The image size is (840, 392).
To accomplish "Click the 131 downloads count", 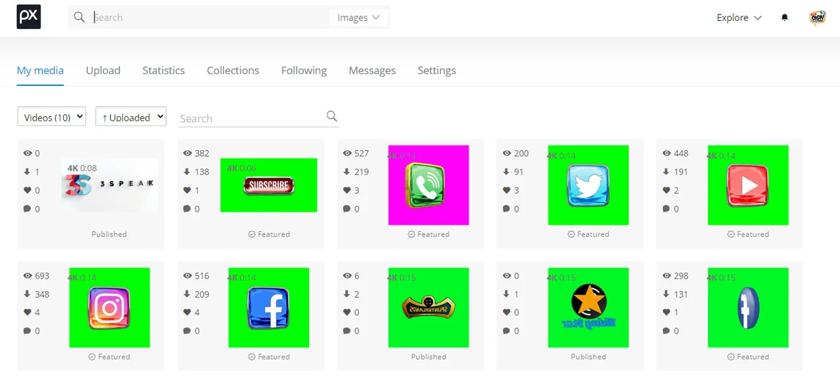I will click(x=681, y=294).
